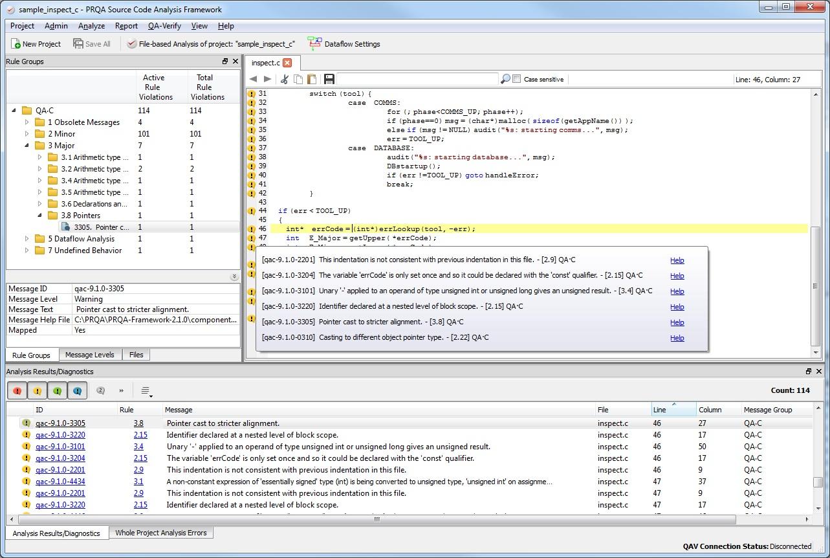Click the magnifier search icon
Image resolution: width=830 pixels, height=558 pixels.
click(x=505, y=79)
